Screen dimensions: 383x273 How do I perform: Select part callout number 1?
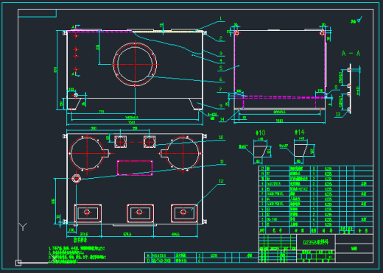click(x=220, y=18)
